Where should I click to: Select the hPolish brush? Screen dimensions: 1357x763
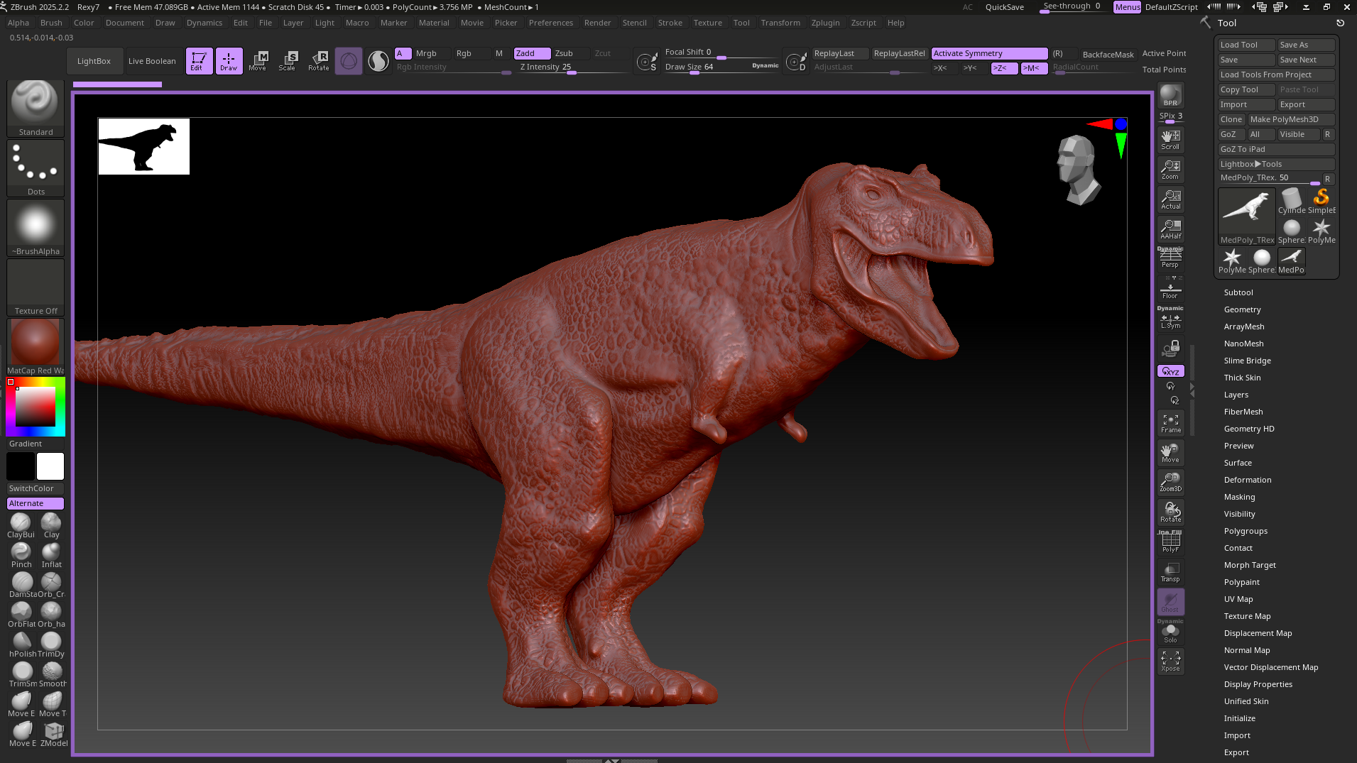point(21,645)
